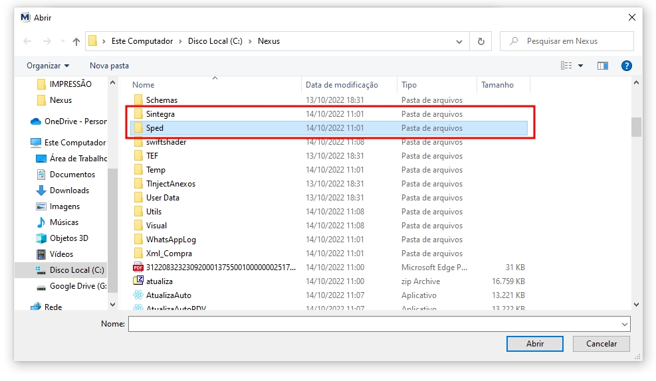This screenshot has width=656, height=381.
Task: Open the Nome filename combo dropdown
Action: 624,324
